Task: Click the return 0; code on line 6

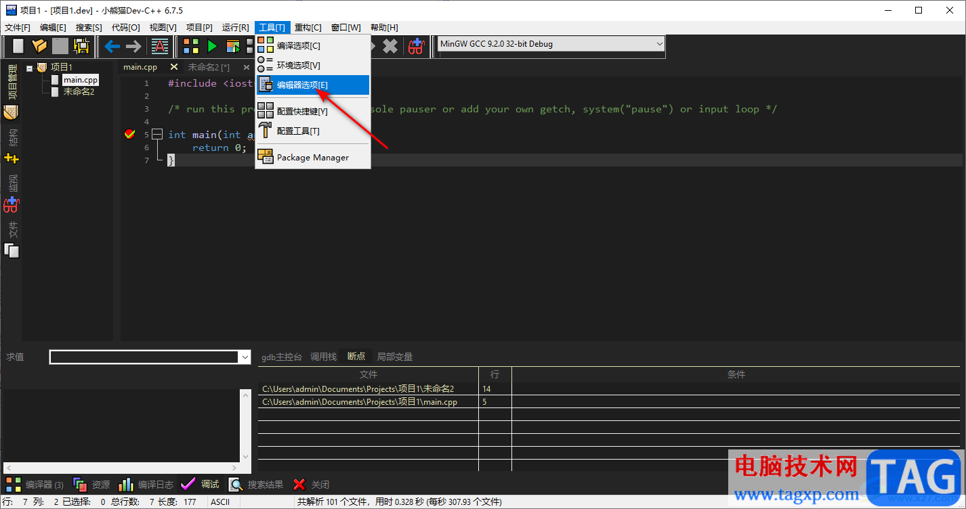Action: tap(219, 148)
